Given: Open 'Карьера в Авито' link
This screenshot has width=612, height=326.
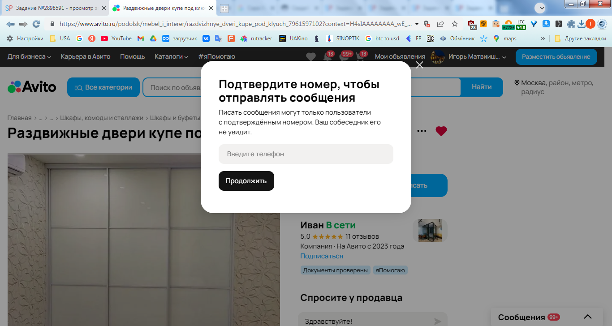Looking at the screenshot, I should [x=86, y=57].
